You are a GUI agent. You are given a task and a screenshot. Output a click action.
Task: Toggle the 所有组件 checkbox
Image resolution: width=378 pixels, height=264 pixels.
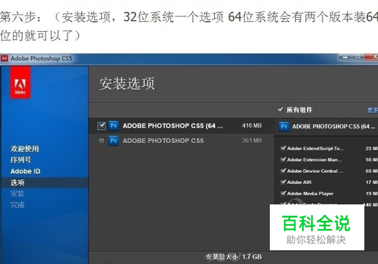(280, 110)
